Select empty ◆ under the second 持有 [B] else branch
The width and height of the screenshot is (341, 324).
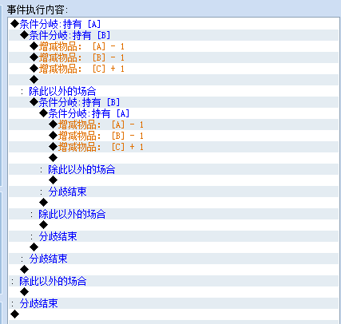click(173, 225)
